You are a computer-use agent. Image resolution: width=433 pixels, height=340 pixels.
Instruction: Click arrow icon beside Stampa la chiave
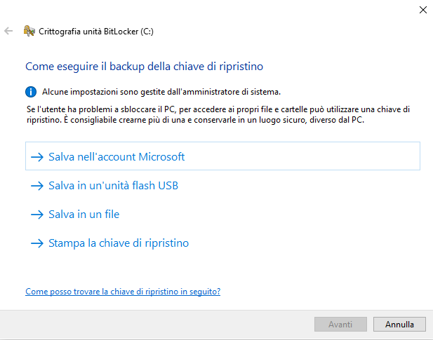[x=37, y=243]
